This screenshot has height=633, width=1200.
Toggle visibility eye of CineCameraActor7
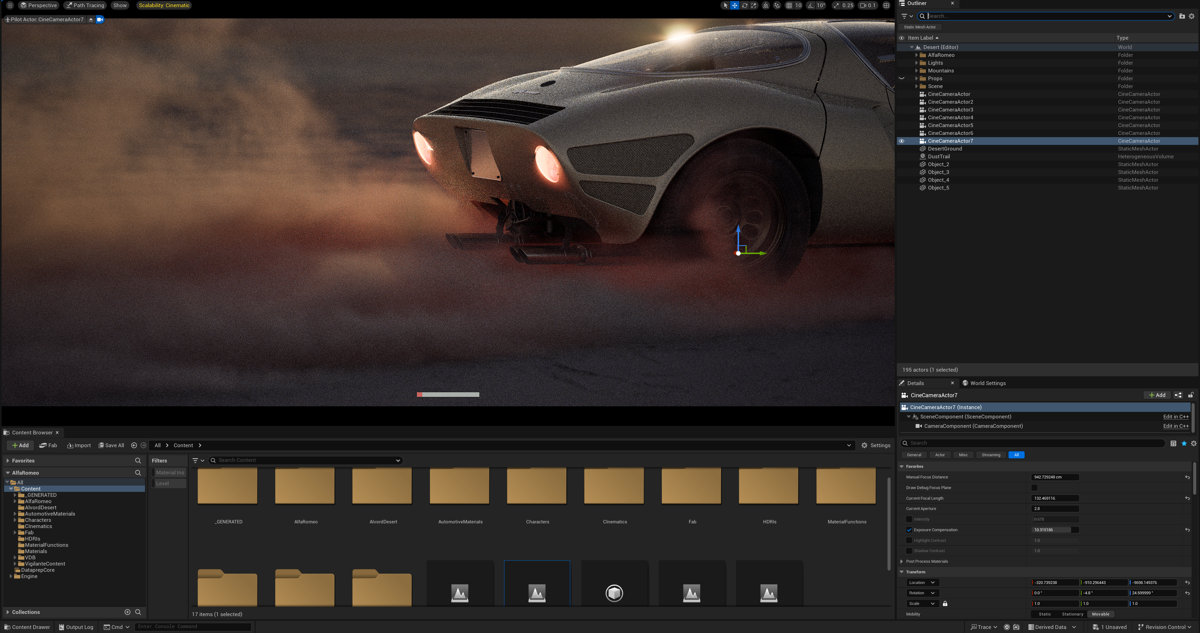[901, 141]
